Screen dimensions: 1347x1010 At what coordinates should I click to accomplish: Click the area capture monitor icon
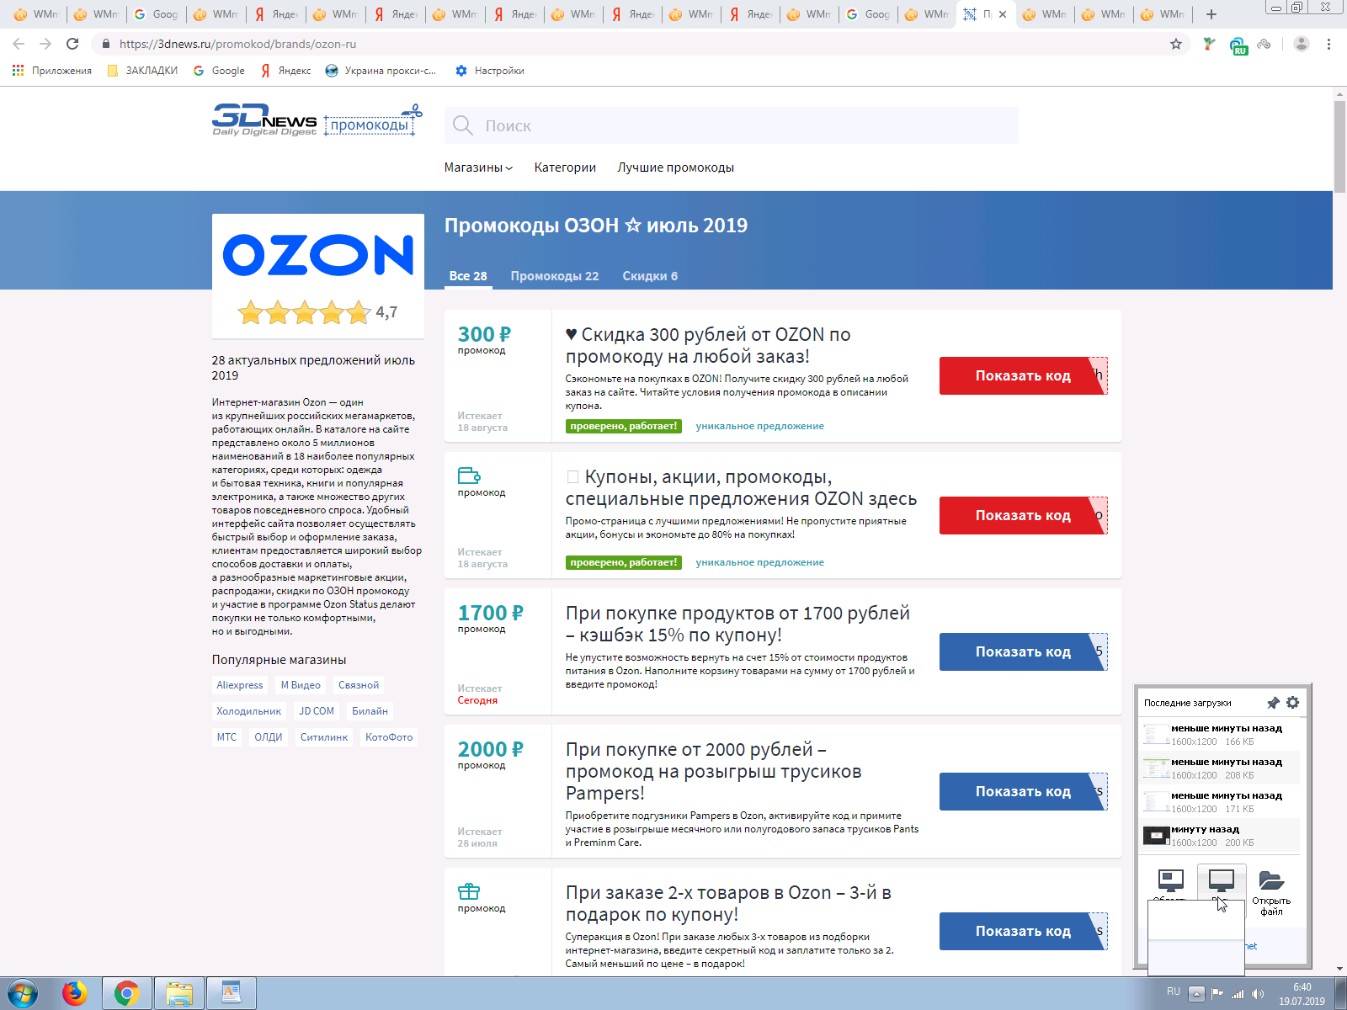[x=1170, y=880]
